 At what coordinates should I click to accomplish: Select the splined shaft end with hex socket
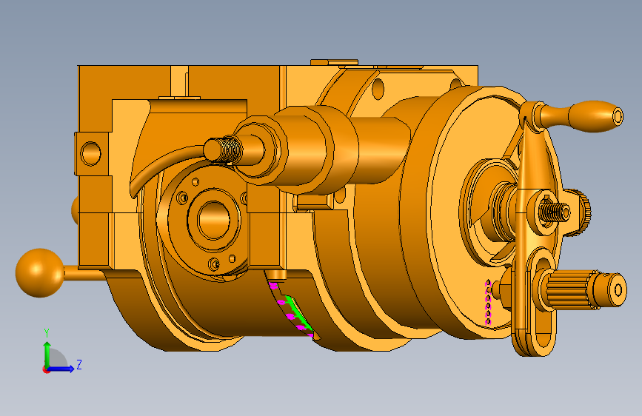click(585, 290)
